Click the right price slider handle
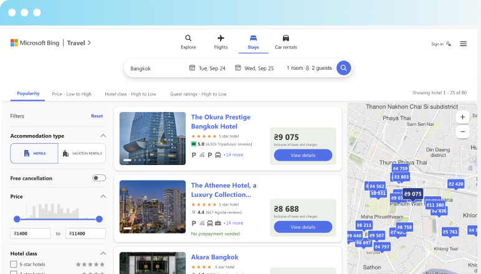 coord(99,219)
